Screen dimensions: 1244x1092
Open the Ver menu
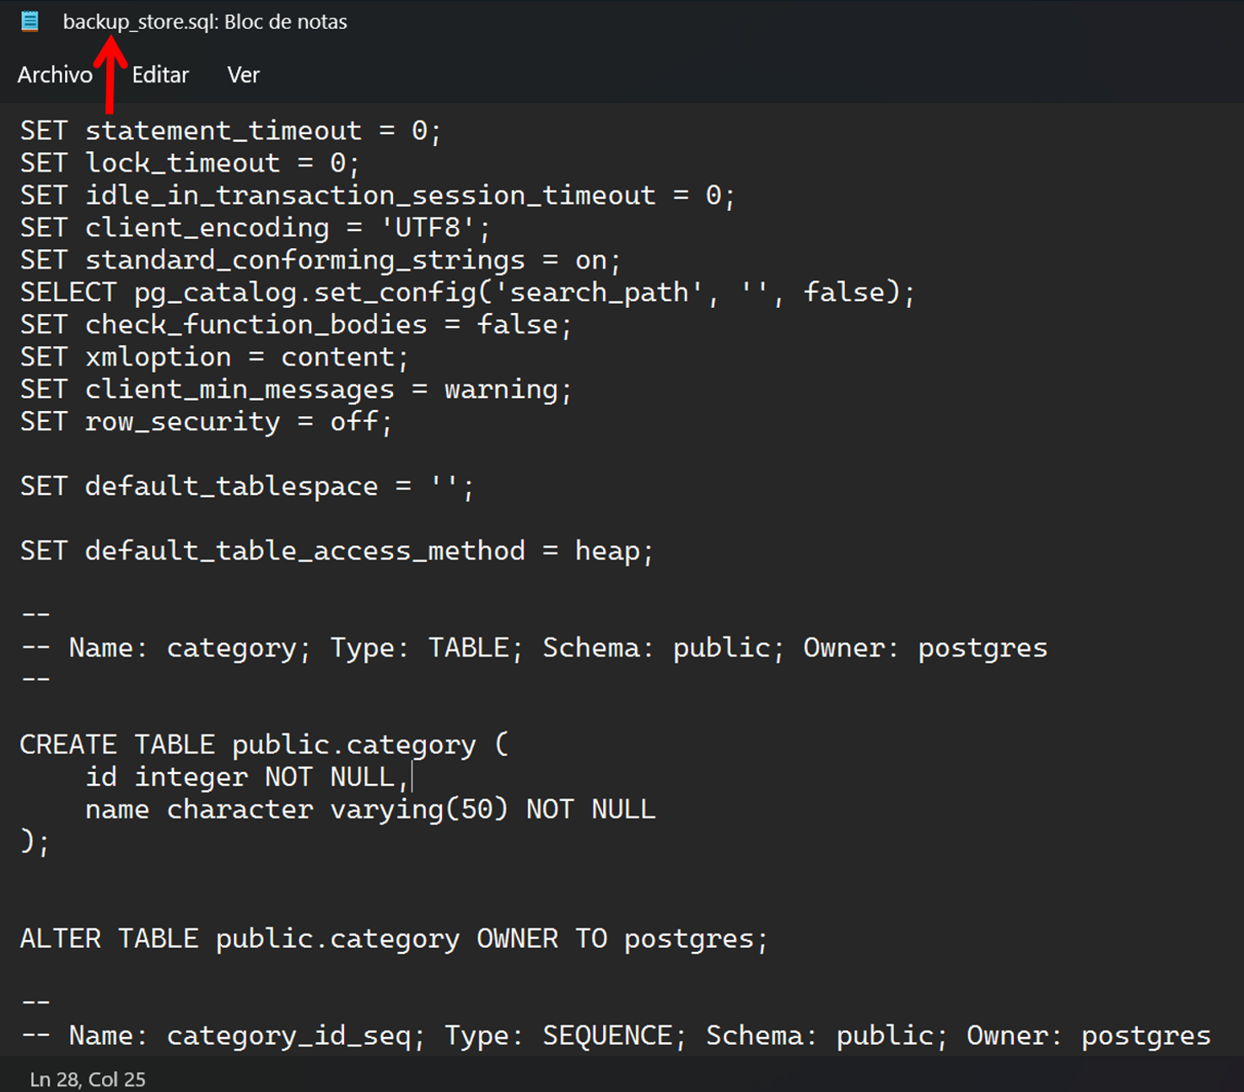(x=244, y=75)
